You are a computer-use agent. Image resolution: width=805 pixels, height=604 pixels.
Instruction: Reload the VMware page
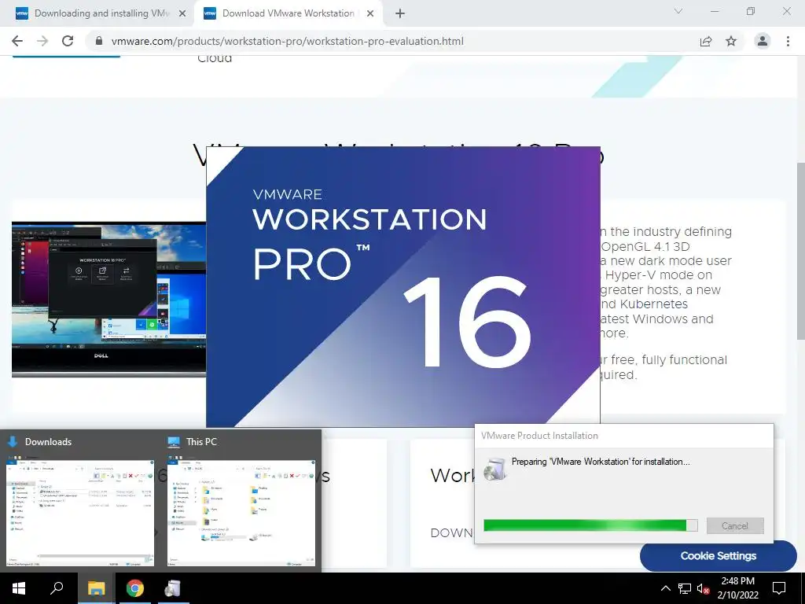pos(68,41)
